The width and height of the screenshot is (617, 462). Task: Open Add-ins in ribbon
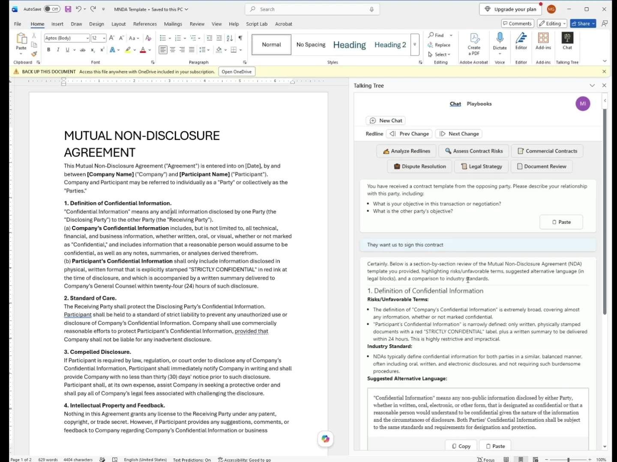click(x=543, y=41)
